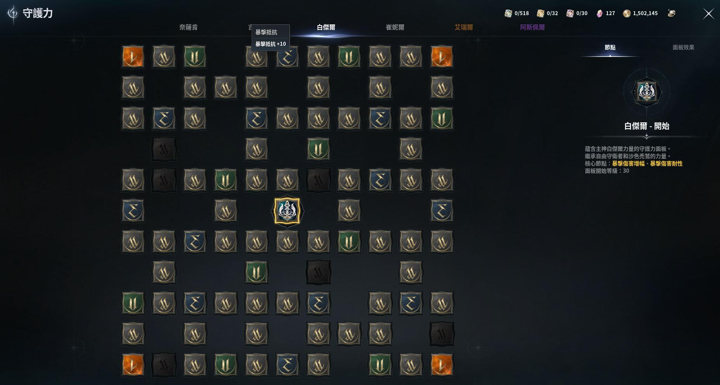
Task: Select the 白傑爾 tab
Action: point(326,27)
